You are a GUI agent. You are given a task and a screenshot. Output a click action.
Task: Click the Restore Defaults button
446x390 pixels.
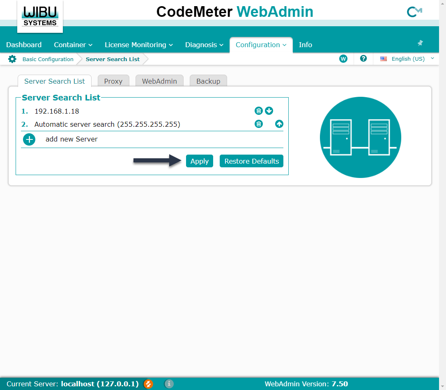click(251, 161)
